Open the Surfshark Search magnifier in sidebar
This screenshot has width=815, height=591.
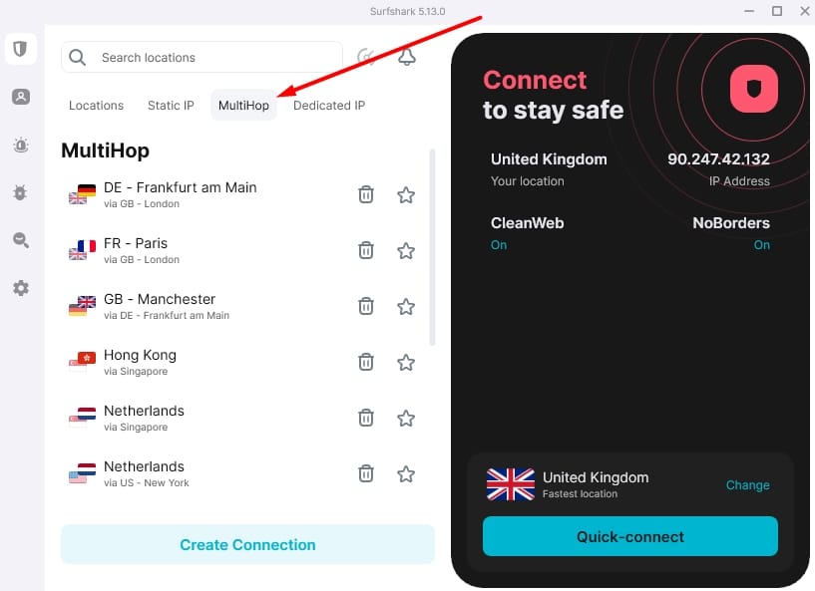point(21,239)
